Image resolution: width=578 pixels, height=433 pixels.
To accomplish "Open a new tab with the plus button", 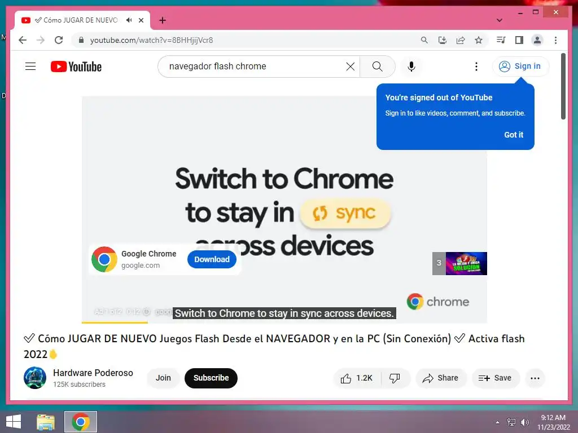I will coord(163,20).
